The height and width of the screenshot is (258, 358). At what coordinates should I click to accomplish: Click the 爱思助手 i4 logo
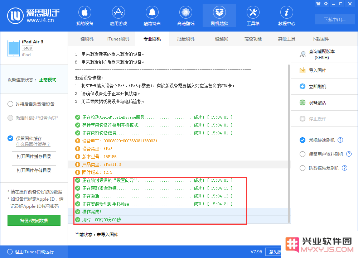pyautogui.click(x=34, y=16)
